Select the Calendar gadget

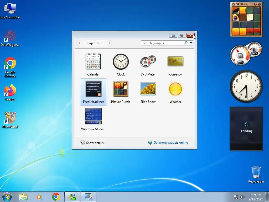click(x=93, y=65)
